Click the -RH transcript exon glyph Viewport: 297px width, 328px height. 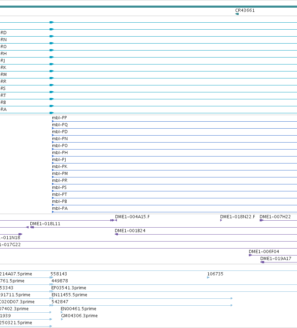(x=52, y=57)
